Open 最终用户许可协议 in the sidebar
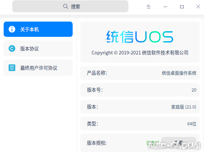 38,68
